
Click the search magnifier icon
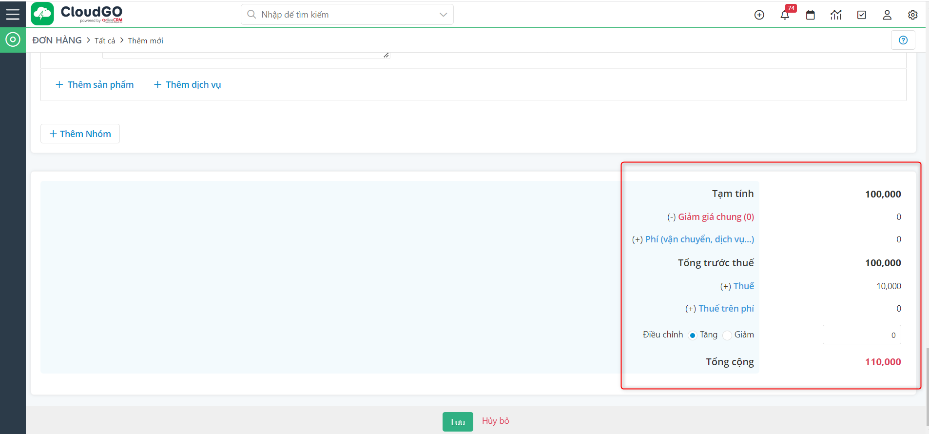point(252,15)
